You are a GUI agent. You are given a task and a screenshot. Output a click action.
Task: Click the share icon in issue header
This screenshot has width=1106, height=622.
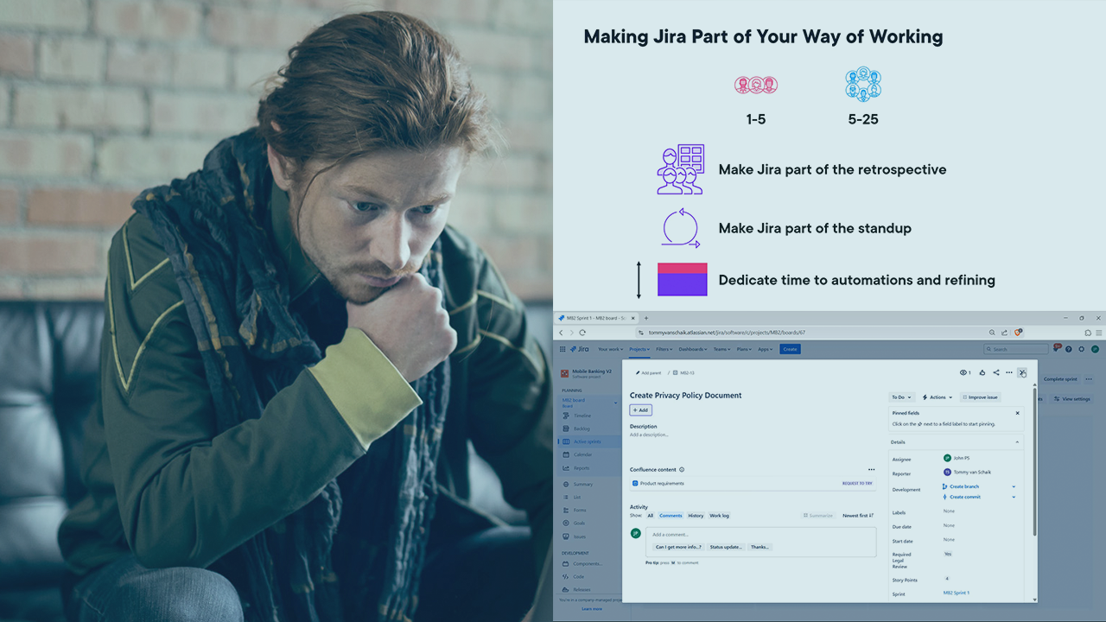tap(995, 373)
